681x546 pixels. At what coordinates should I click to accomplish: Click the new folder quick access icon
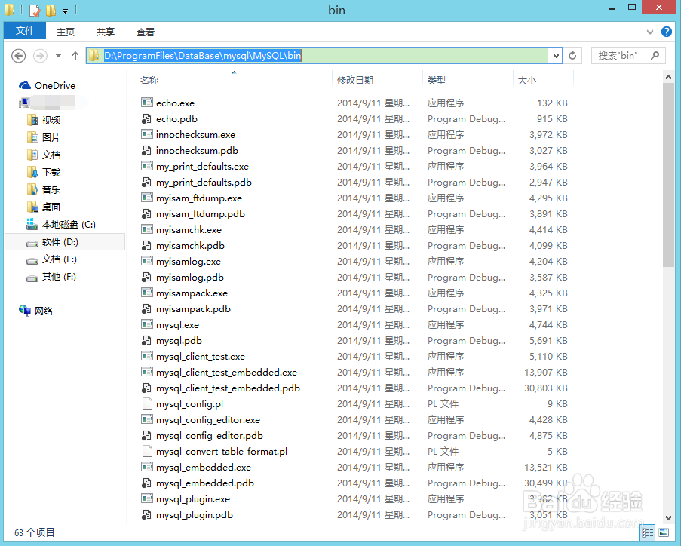click(51, 10)
